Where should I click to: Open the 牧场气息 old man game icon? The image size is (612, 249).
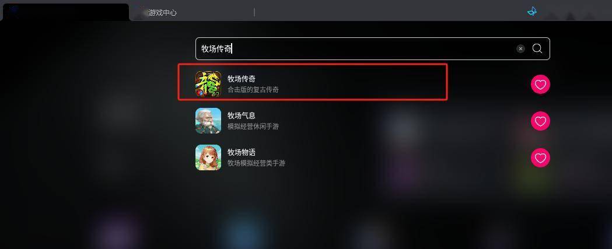[x=208, y=121]
